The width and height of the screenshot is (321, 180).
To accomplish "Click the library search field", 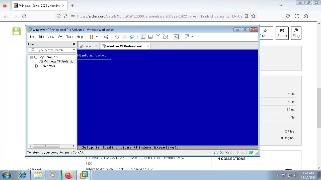I will [53, 50].
